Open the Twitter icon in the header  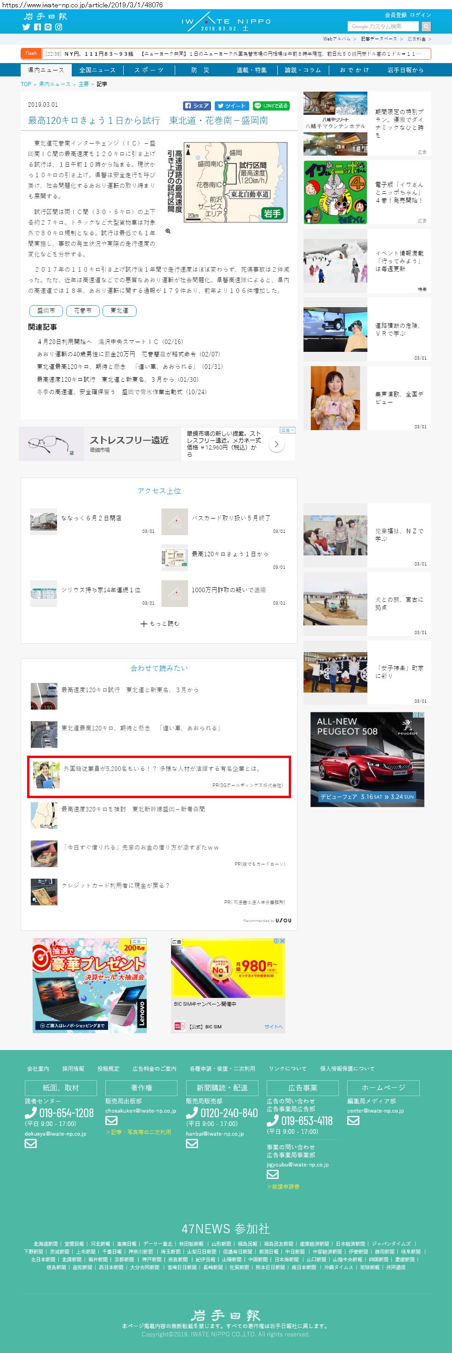pos(26,27)
